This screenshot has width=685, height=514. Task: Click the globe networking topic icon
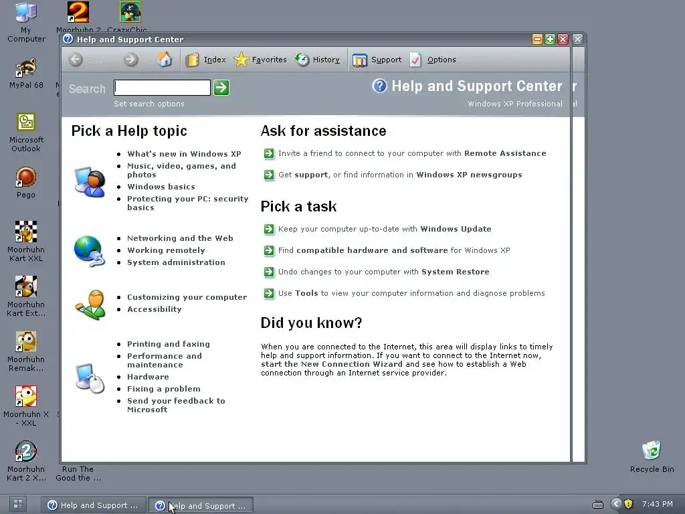pos(90,251)
